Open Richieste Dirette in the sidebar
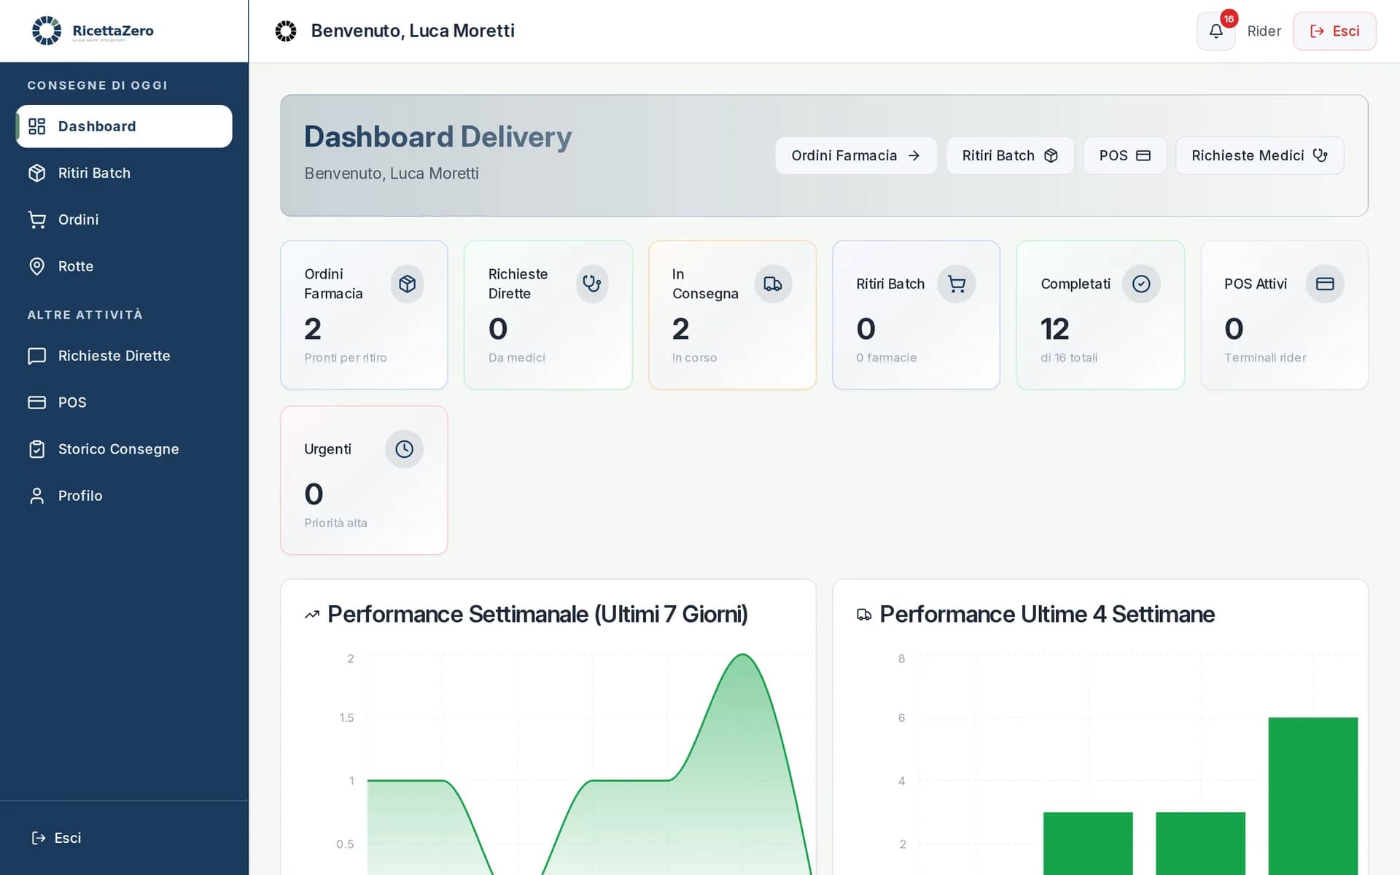1400x875 pixels. [x=124, y=356]
